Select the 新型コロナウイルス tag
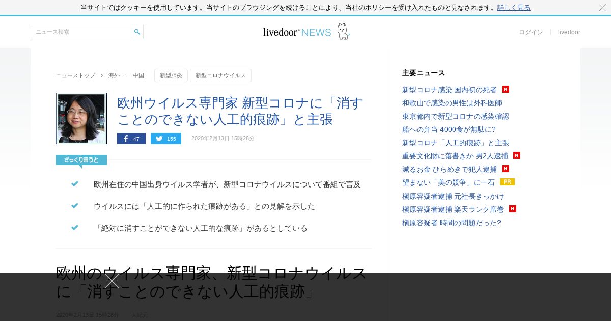The height and width of the screenshot is (321, 611). 220,75
